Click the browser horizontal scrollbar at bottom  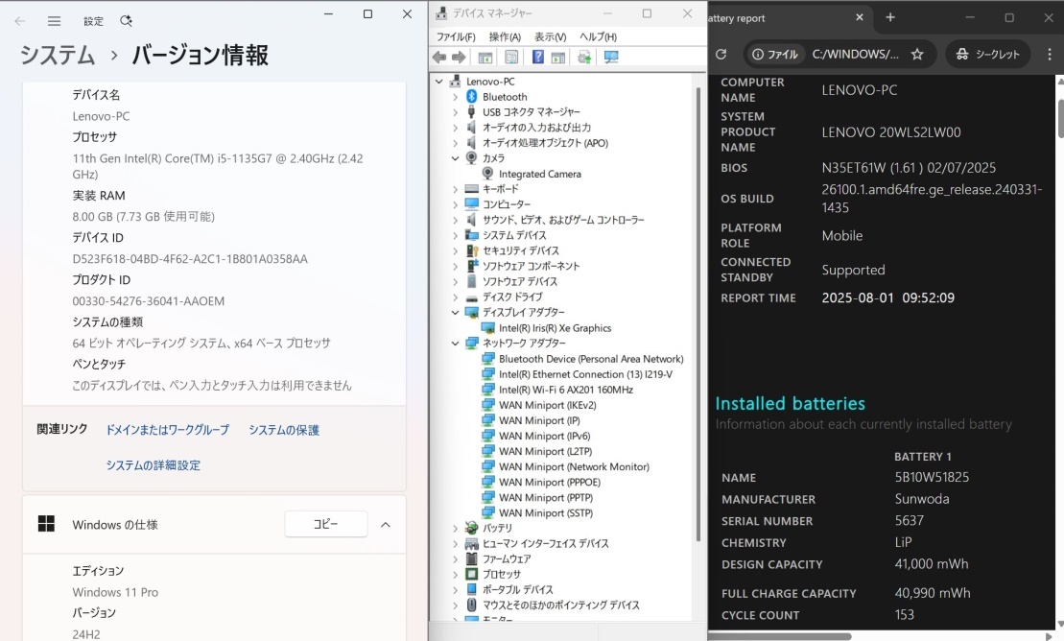(x=780, y=636)
